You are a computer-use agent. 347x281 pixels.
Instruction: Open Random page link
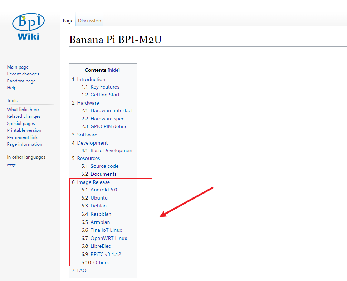pos(21,81)
